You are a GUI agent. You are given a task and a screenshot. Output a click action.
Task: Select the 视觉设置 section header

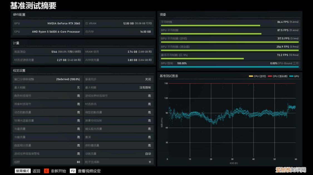point(19,71)
